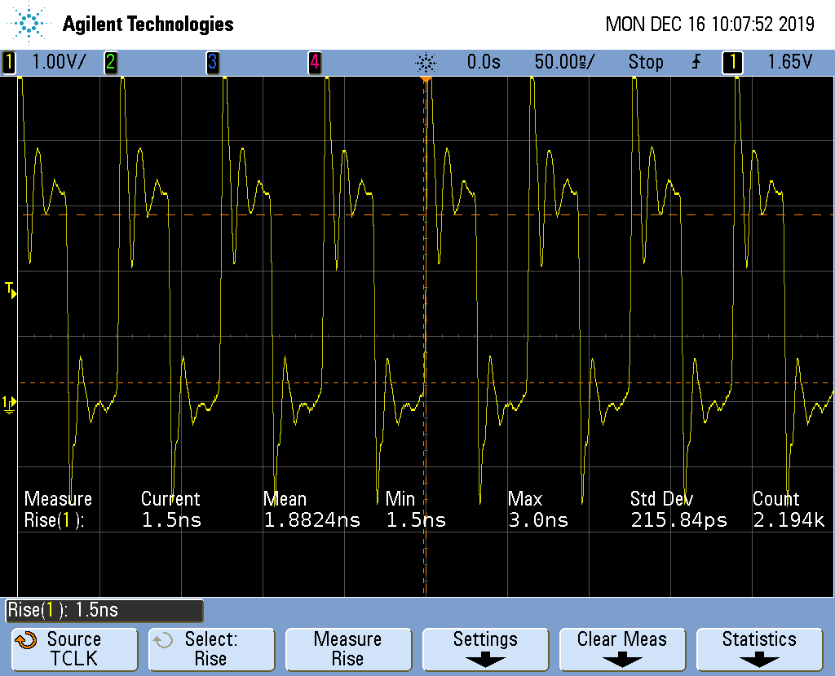This screenshot has height=676, width=835.
Task: Click the horizontal delay reference icon
Action: [426, 63]
